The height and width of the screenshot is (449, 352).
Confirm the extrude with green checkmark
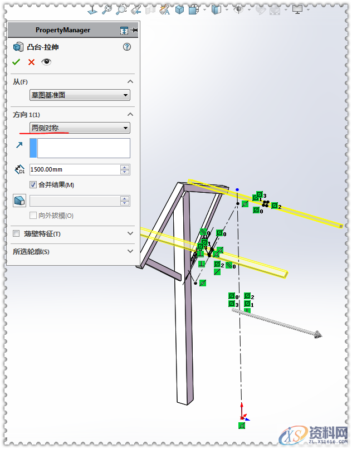point(16,62)
